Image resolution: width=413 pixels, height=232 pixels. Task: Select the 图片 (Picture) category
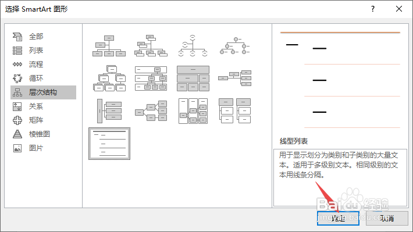click(43, 148)
